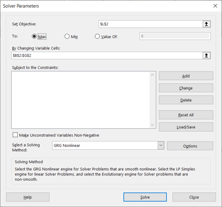Select the Max radio button
The width and height of the screenshot is (222, 207).
tap(34, 36)
